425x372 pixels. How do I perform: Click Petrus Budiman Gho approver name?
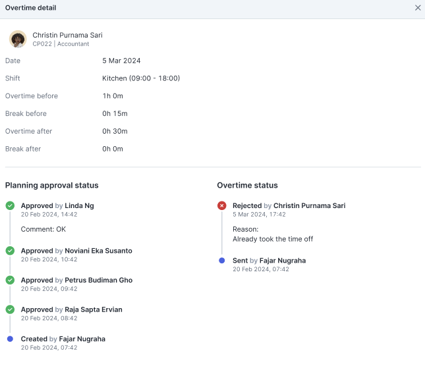98,280
